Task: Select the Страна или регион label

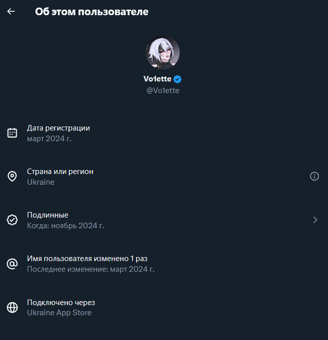Action: pyautogui.click(x=60, y=172)
